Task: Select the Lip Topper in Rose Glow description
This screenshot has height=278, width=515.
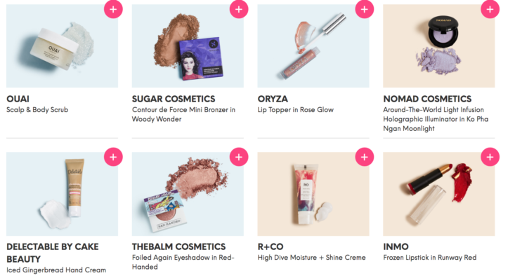Action: 295,110
